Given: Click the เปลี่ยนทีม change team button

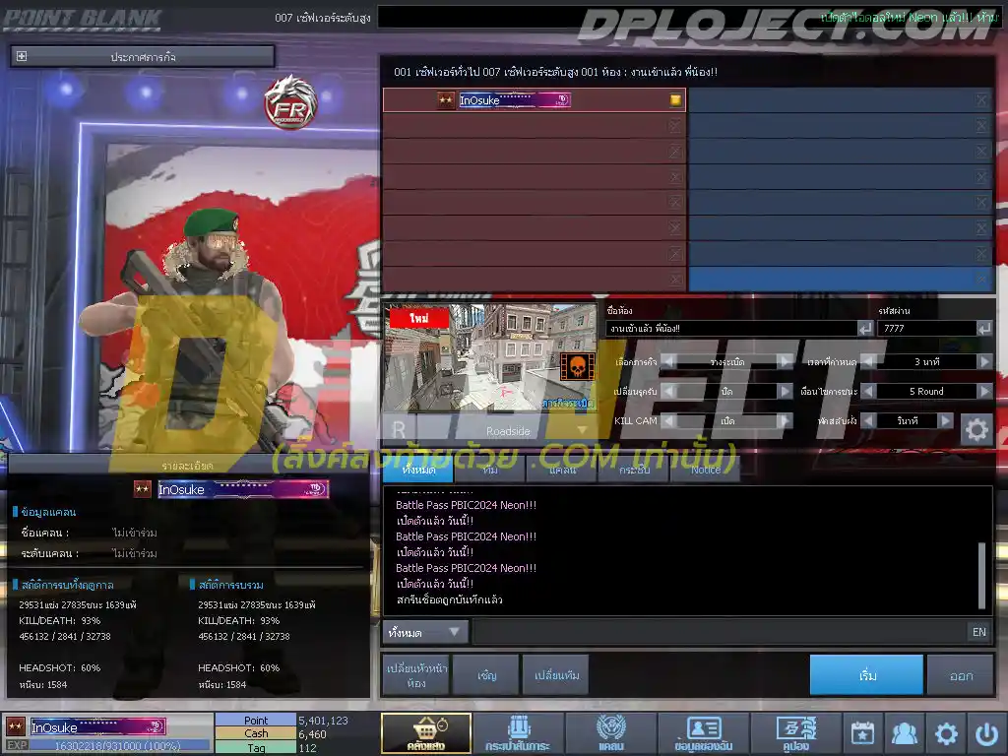Looking at the screenshot, I should (556, 675).
